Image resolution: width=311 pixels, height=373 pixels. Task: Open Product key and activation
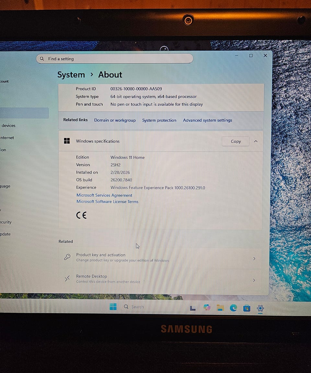[160, 258]
